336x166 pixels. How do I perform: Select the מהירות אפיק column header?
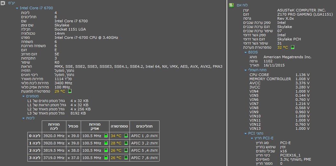point(95,126)
